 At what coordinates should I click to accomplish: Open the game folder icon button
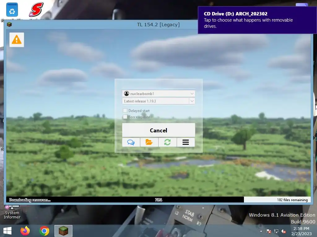tap(149, 142)
